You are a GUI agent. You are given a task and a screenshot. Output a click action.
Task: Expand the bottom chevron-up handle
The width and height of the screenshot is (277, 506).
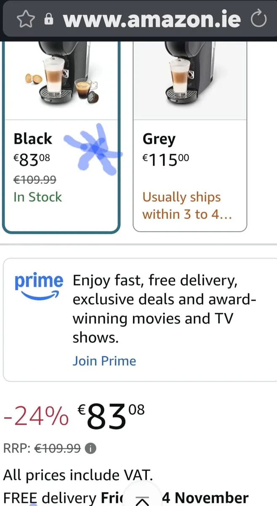pyautogui.click(x=144, y=499)
